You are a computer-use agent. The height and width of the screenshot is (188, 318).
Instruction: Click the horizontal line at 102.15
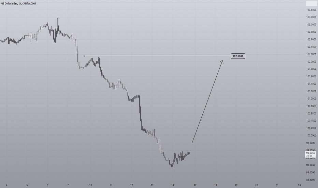click(x=158, y=56)
